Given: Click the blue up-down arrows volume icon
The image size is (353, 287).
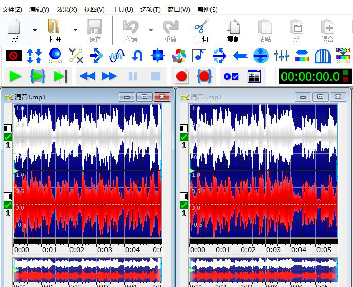Looking at the screenshot, I should (34, 56).
